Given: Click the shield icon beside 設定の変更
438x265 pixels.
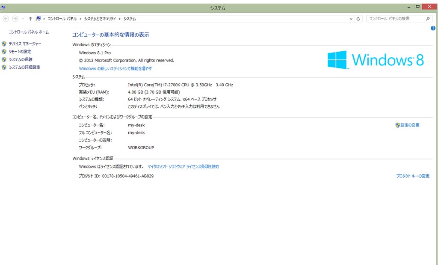Looking at the screenshot, I should (398, 125).
